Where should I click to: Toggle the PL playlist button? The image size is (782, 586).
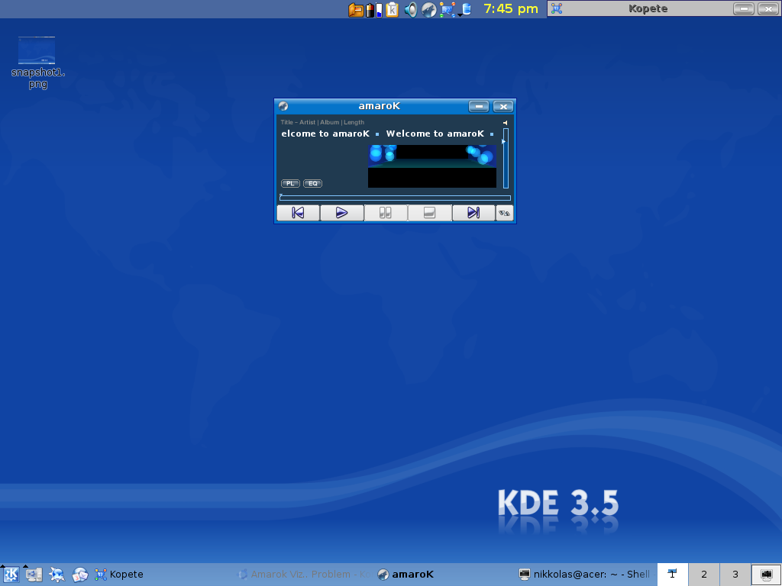(290, 183)
